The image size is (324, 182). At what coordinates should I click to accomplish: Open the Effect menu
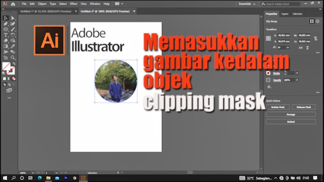[74, 4]
